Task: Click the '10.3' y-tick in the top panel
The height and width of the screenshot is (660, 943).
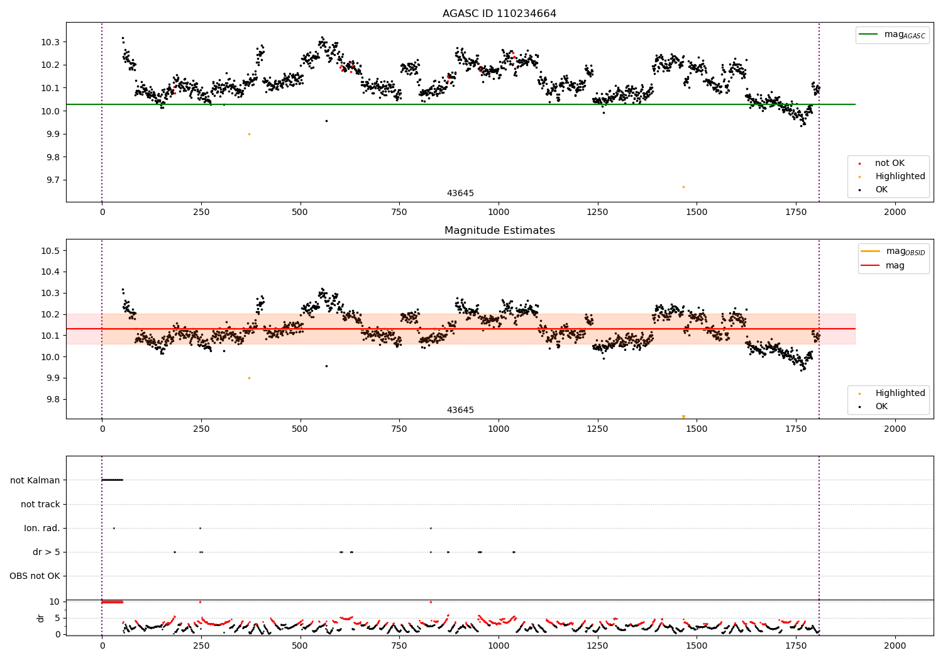Action: (50, 42)
